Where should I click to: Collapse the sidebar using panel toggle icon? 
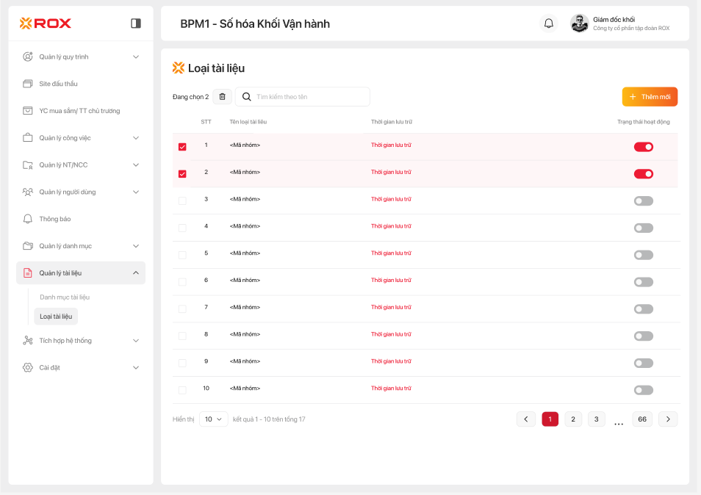[136, 24]
